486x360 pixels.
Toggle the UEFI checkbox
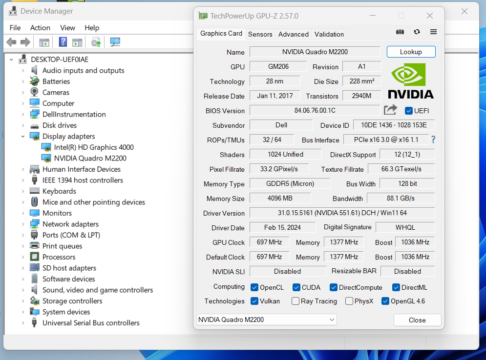[408, 111]
